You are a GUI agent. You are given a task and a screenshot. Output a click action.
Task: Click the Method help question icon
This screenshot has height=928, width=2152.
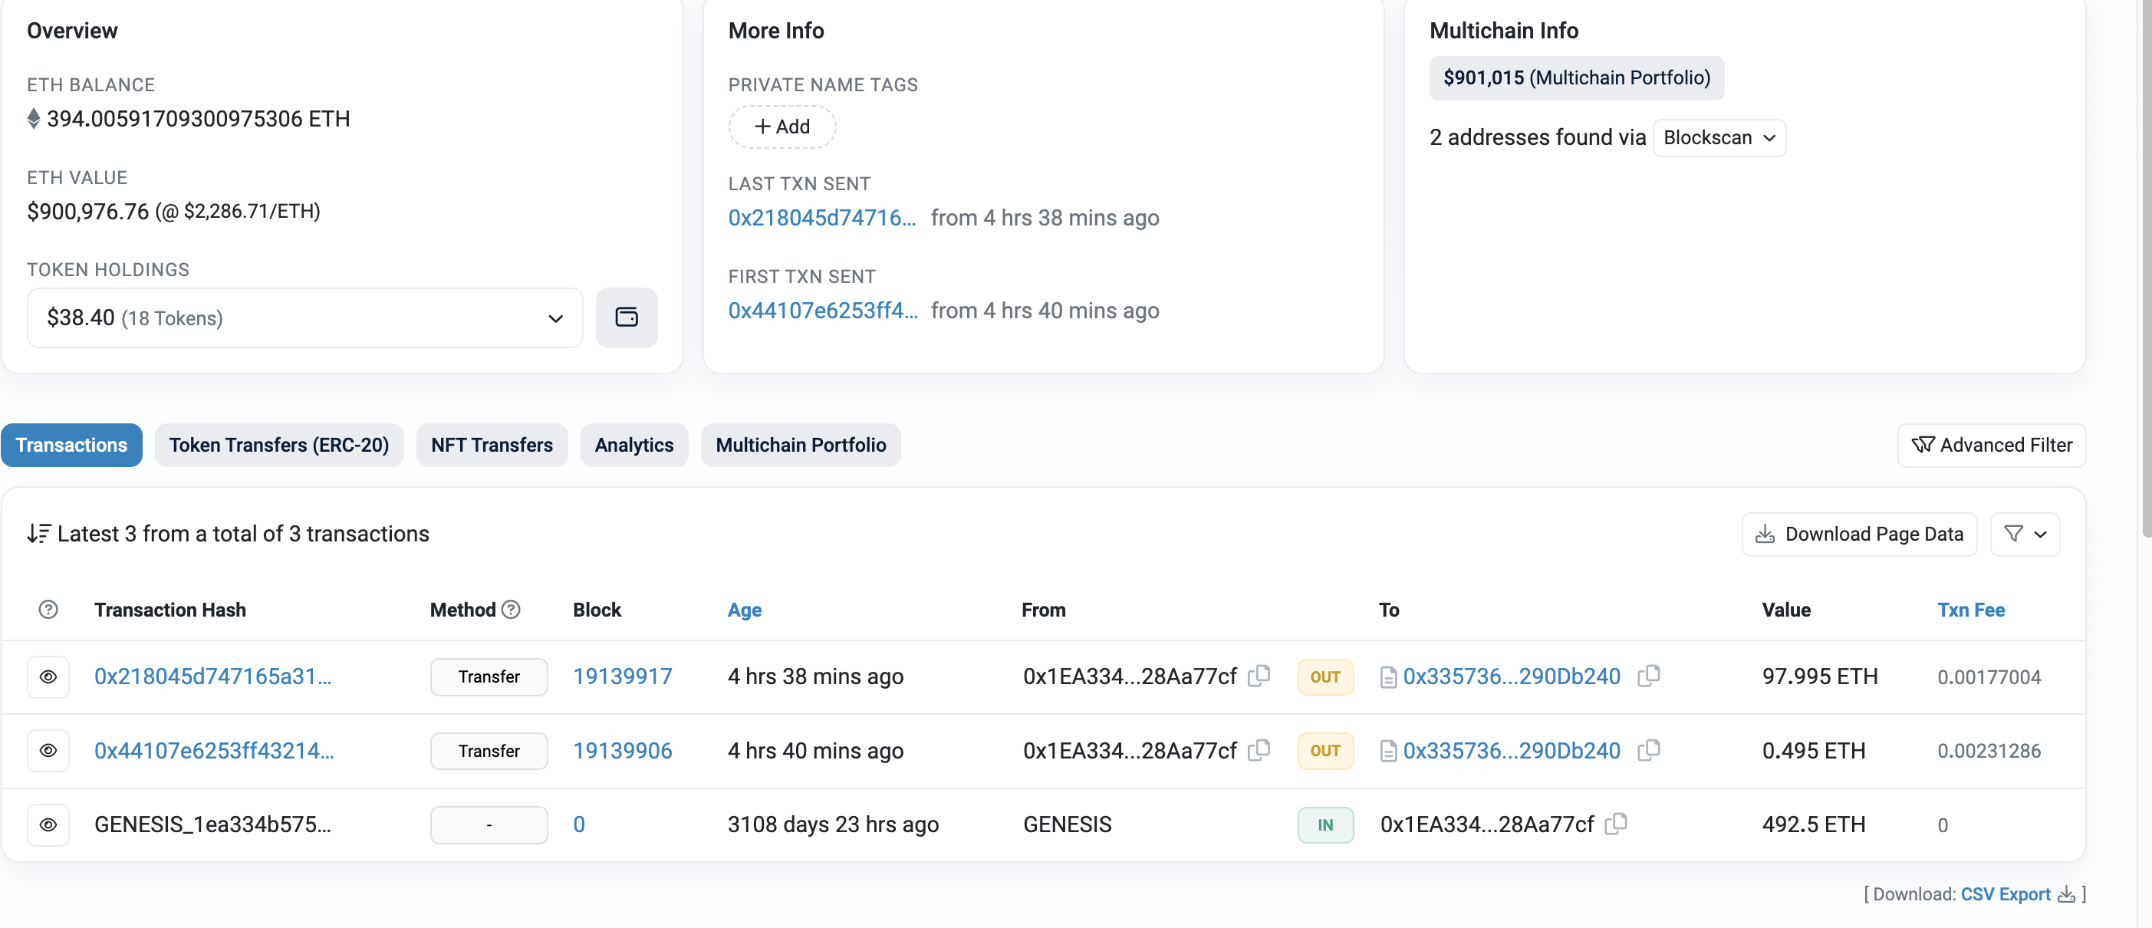[x=511, y=610]
